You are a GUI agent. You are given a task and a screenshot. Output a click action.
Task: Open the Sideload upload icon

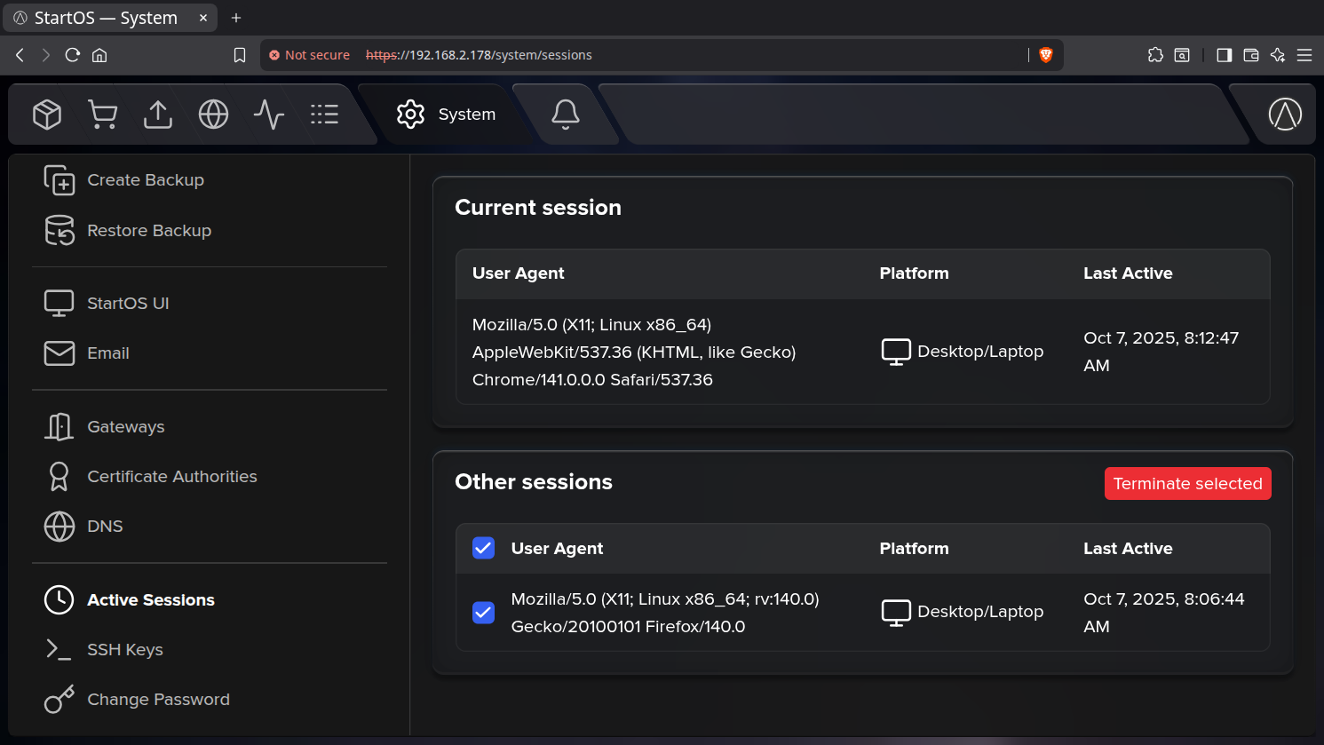[x=158, y=114]
